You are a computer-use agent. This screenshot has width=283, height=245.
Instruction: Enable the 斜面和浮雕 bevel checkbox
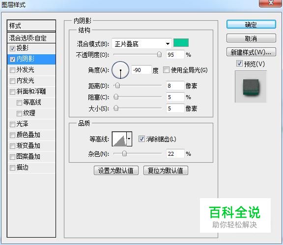12,92
